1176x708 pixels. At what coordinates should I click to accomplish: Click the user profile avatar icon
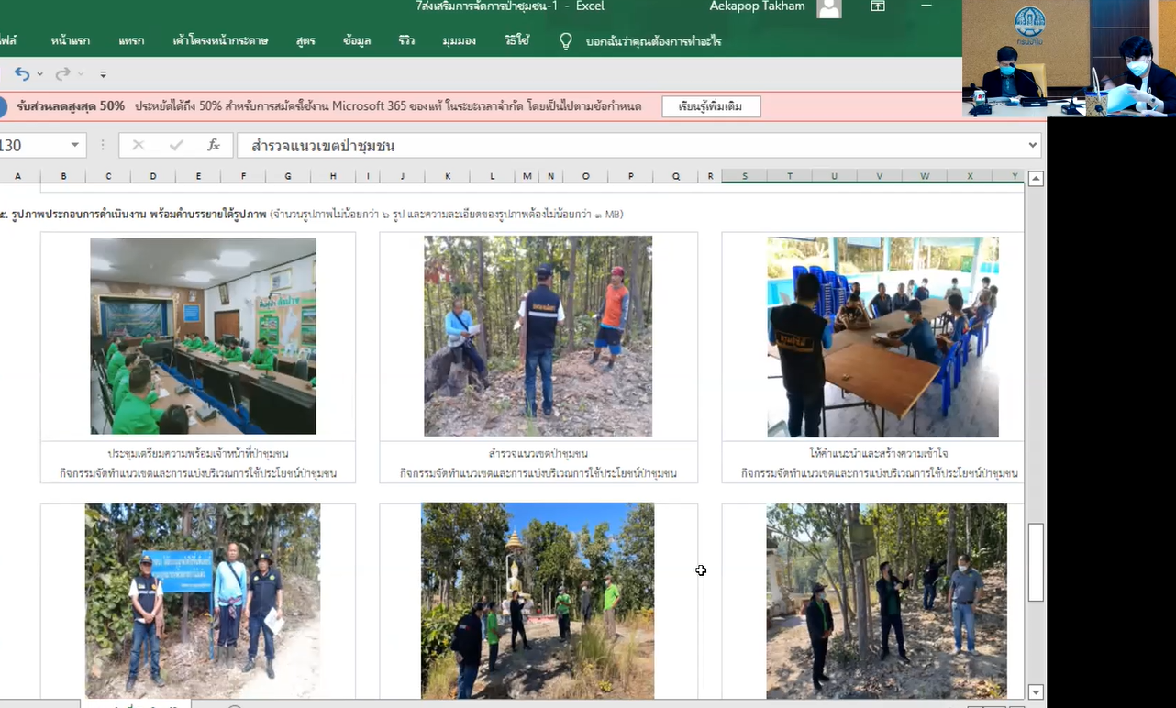tap(829, 7)
